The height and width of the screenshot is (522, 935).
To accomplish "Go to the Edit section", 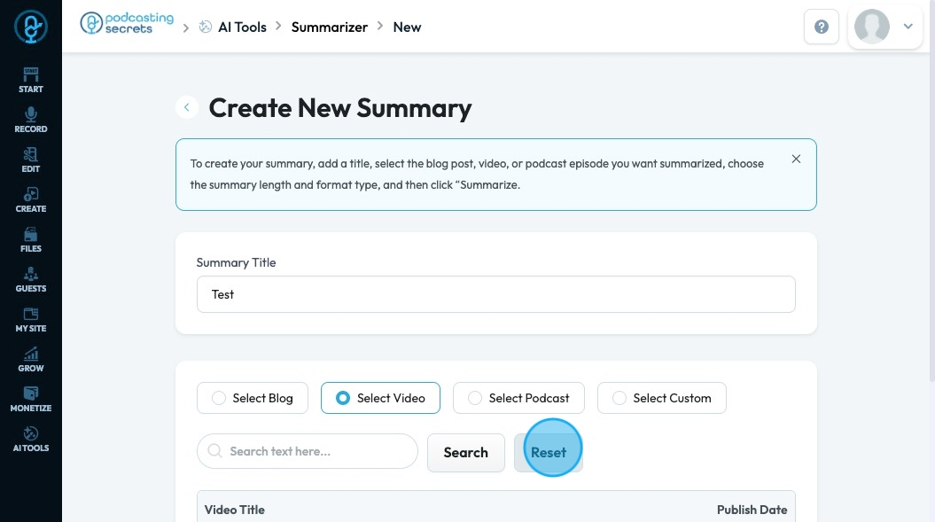I will [31, 159].
